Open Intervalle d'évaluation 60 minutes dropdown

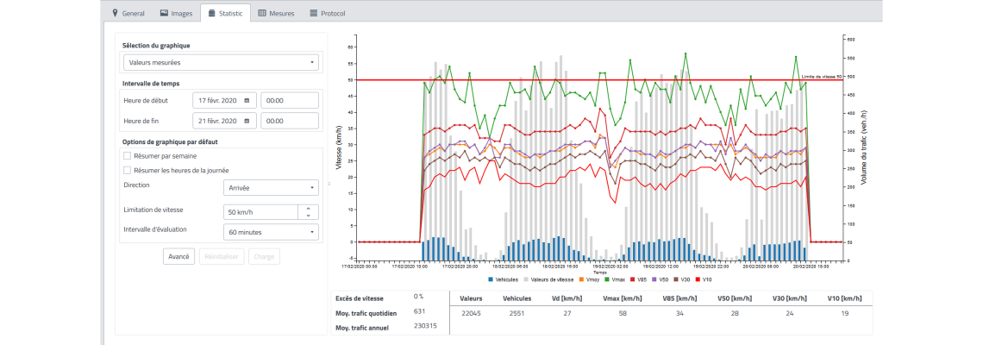coord(270,232)
